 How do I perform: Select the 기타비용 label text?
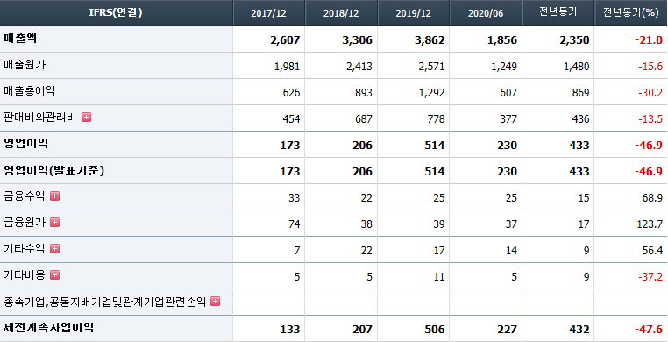click(x=25, y=275)
